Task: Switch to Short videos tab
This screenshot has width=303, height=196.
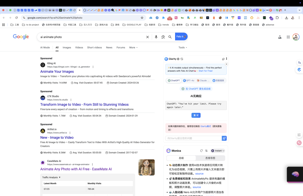Action: click(x=95, y=47)
